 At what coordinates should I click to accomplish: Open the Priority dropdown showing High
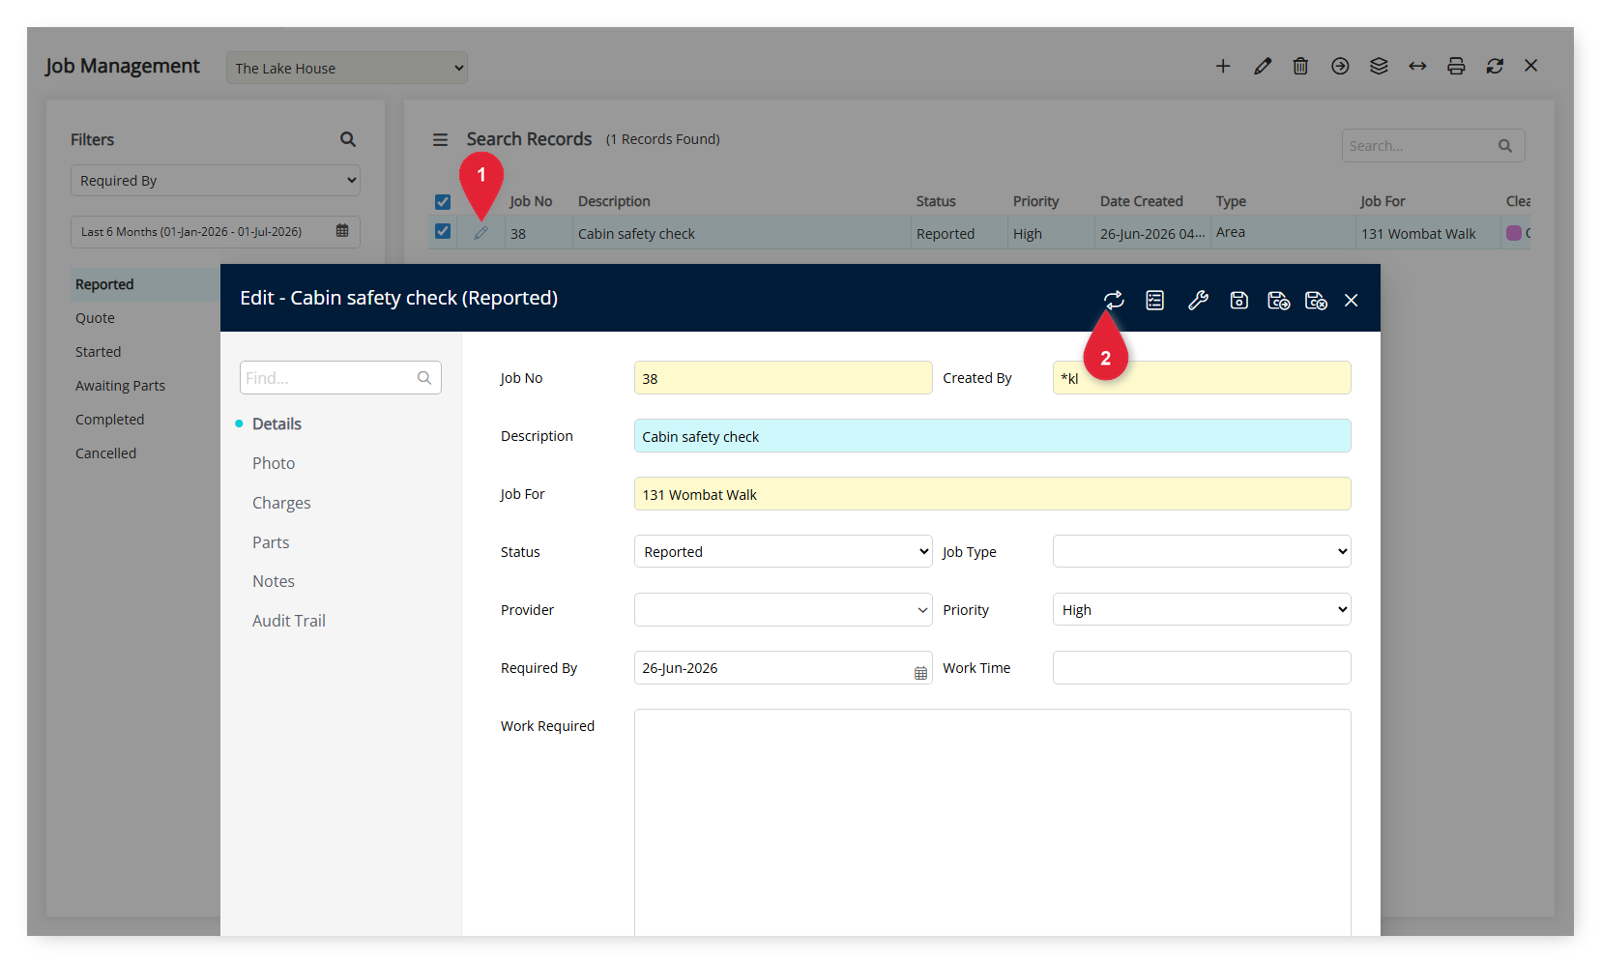coord(1202,609)
